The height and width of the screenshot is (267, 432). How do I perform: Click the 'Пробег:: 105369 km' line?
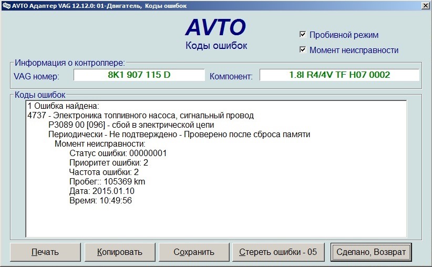coord(107,181)
